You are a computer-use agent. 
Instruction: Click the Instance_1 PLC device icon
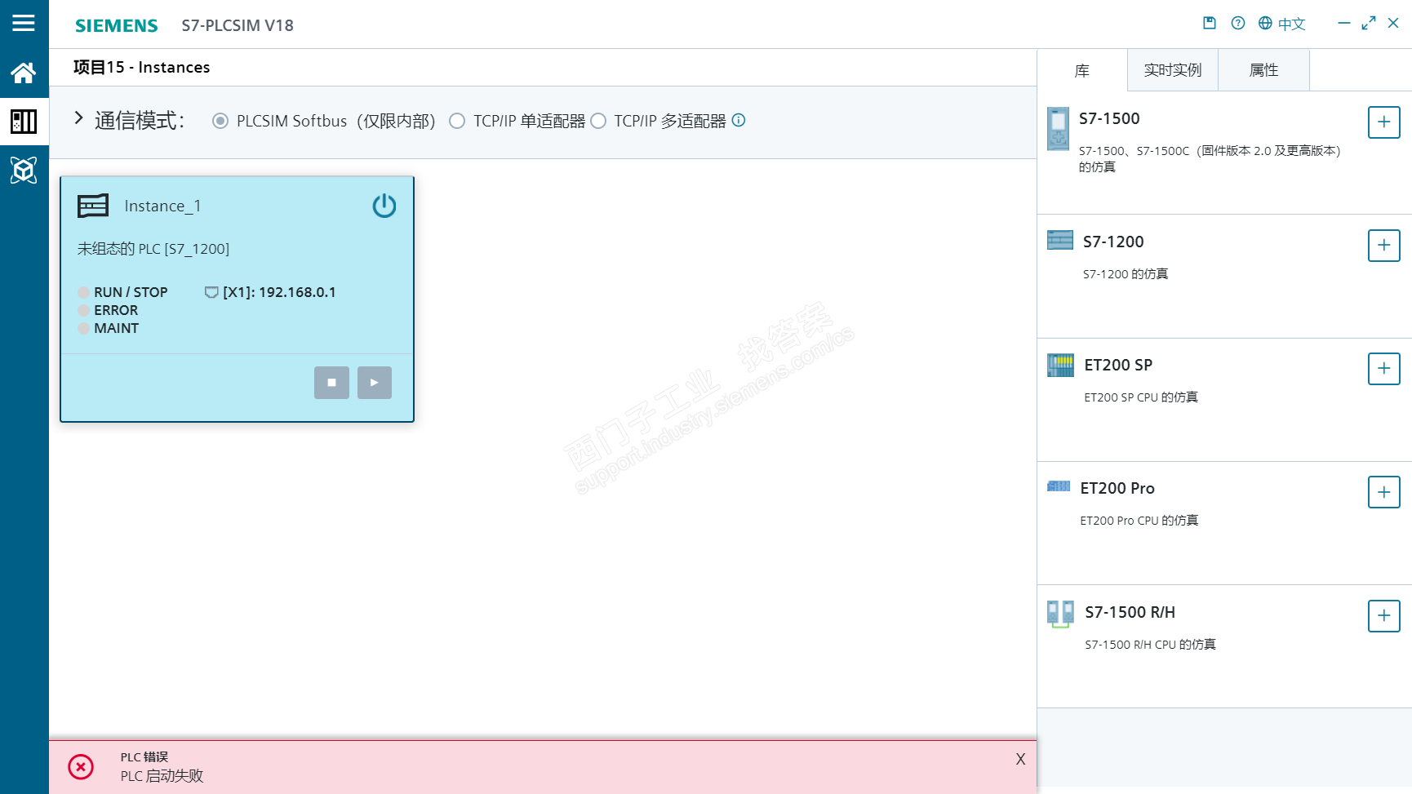point(93,206)
